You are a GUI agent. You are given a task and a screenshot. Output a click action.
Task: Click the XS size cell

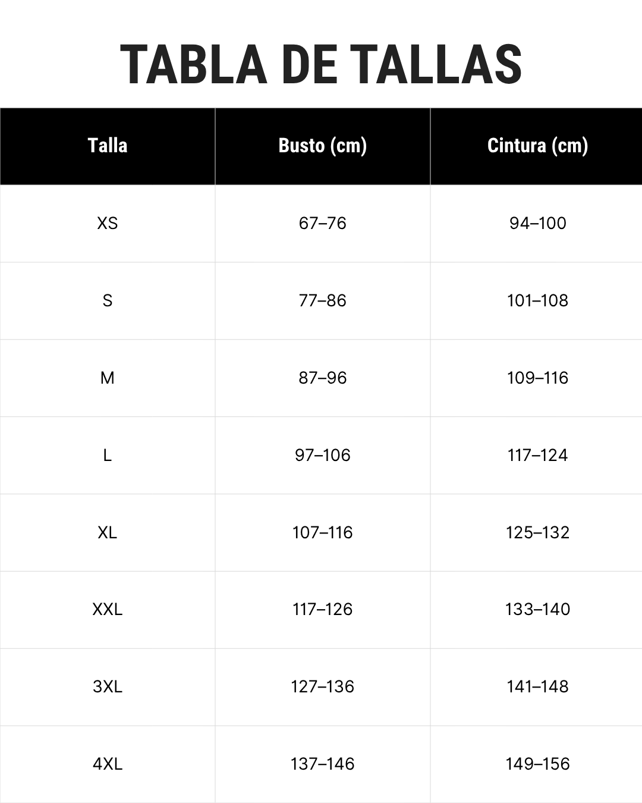108,223
